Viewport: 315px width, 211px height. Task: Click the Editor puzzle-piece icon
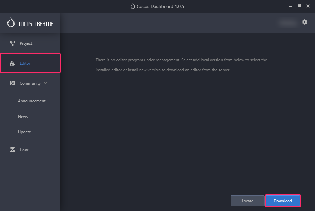[13, 63]
